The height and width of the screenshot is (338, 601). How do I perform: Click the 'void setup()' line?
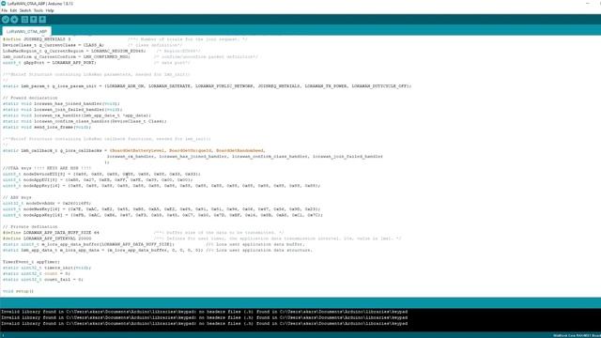18,291
